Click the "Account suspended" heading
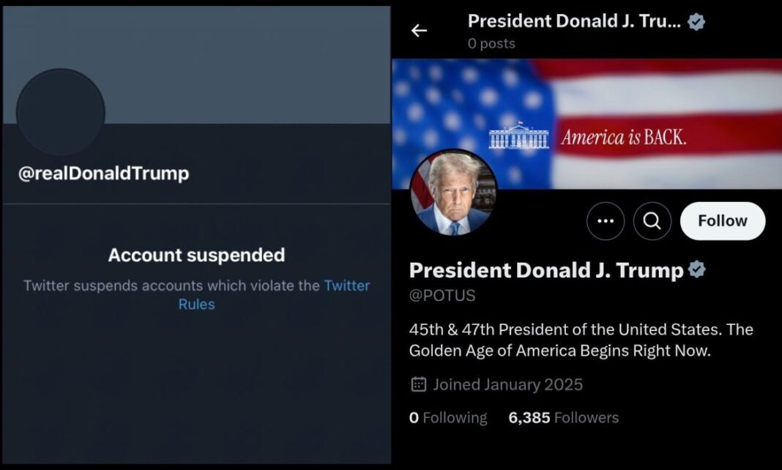Screen dimensions: 782x470 pyautogui.click(x=196, y=255)
